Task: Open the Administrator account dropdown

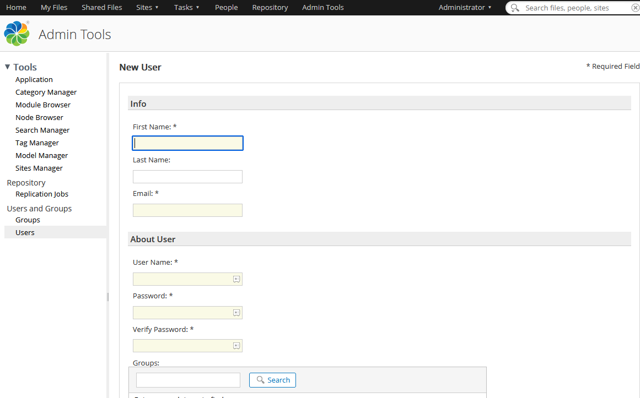Action: click(464, 7)
